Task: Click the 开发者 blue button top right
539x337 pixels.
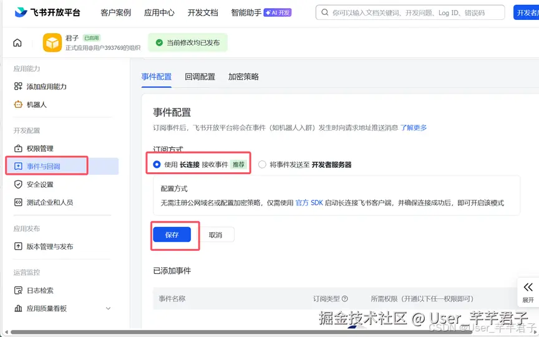Action: [527, 12]
